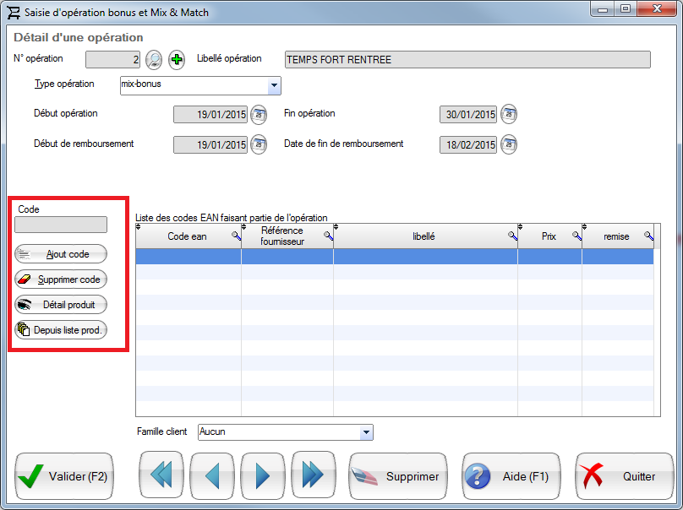Click Détail produit button

click(x=61, y=305)
